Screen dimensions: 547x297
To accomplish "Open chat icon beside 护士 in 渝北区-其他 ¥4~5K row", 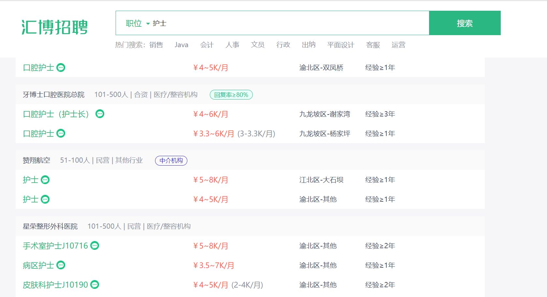I will point(45,199).
